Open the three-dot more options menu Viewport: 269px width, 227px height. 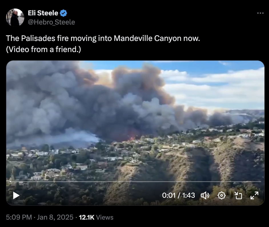point(260,13)
